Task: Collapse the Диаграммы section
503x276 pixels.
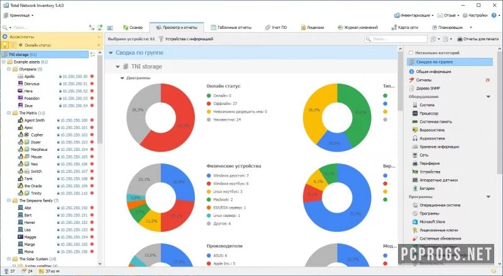Action: 122,78
